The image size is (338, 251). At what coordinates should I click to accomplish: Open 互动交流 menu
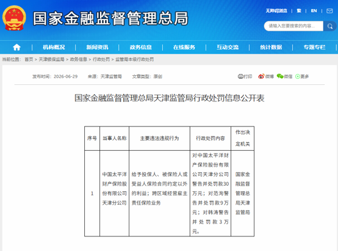pyautogui.click(x=228, y=47)
